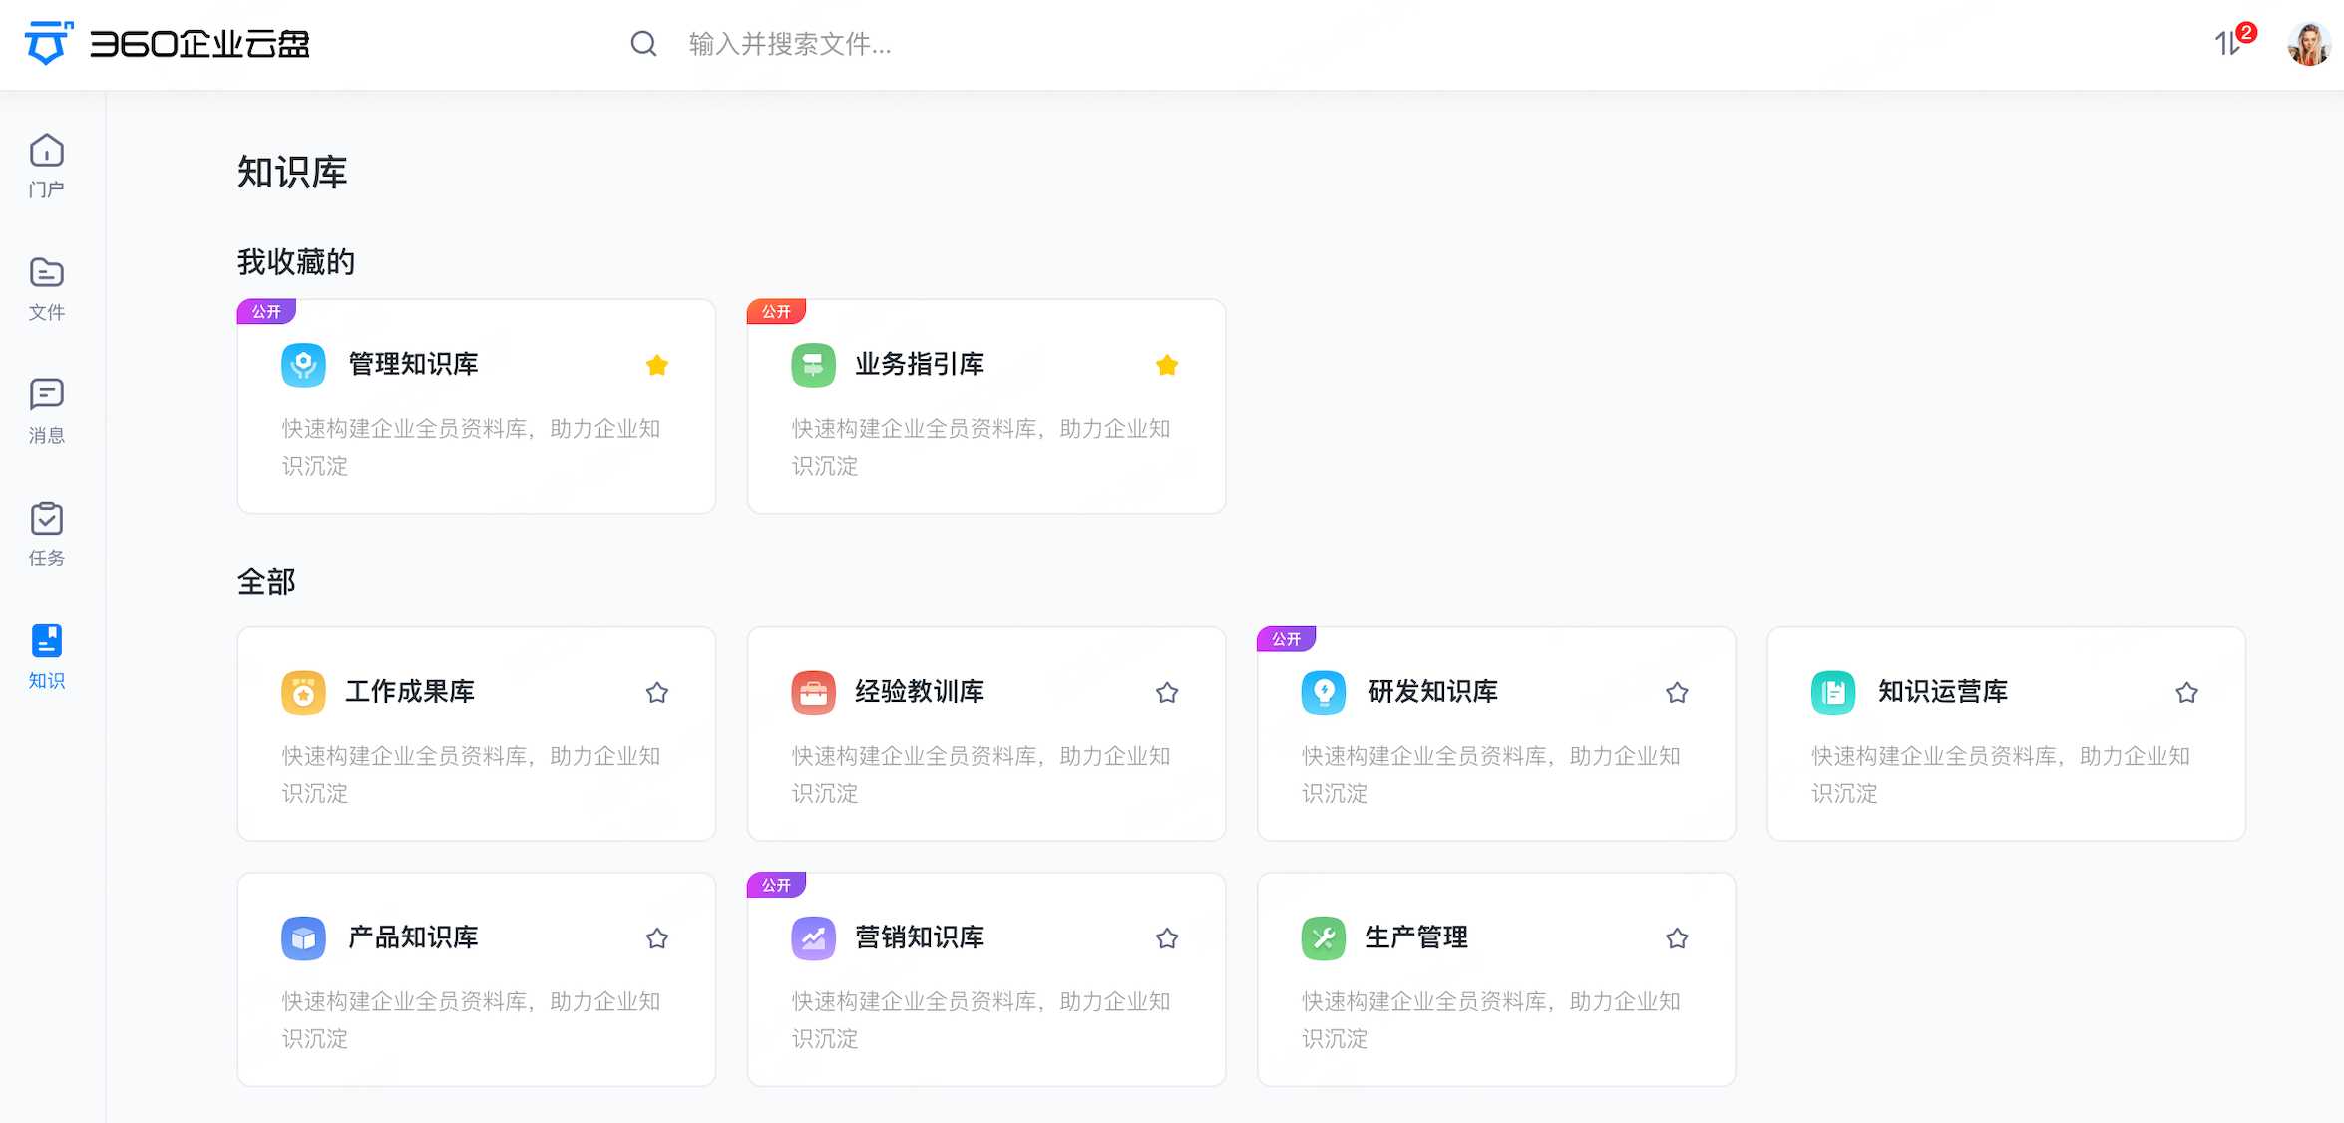This screenshot has height=1123, width=2344.
Task: Click the 生产管理 green wrench icon
Action: [1323, 937]
